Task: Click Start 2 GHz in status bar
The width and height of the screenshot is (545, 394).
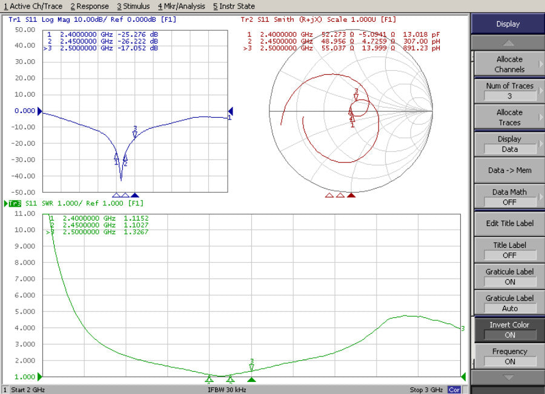Action: (x=28, y=390)
